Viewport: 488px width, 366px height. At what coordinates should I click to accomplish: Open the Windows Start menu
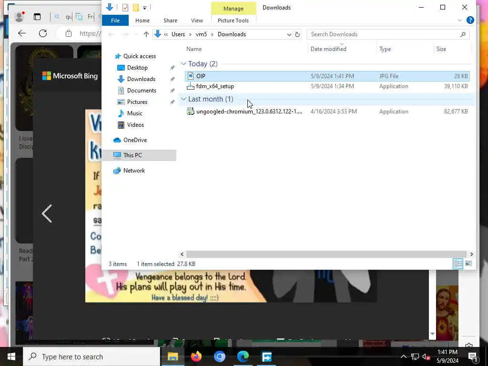click(x=11, y=356)
